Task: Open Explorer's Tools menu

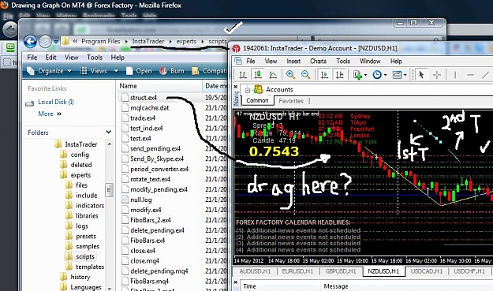Action: (95, 58)
